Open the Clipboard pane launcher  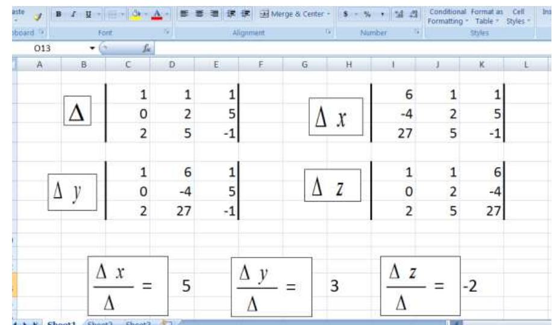click(42, 32)
